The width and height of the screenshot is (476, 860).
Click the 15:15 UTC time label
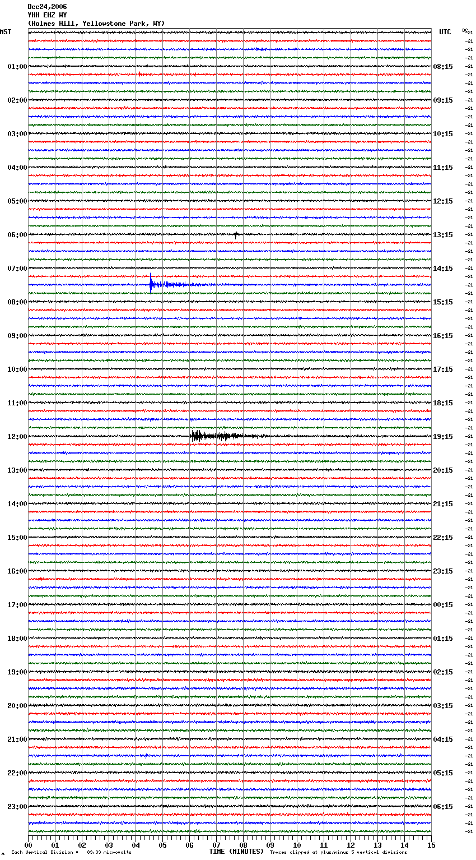coord(443,302)
